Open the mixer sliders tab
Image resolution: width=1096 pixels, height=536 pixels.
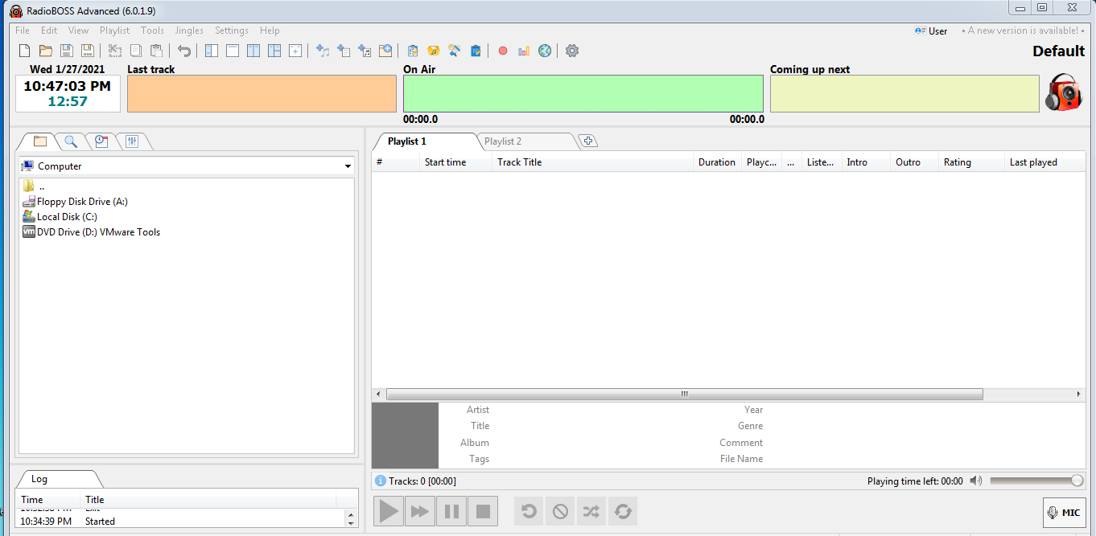[133, 141]
